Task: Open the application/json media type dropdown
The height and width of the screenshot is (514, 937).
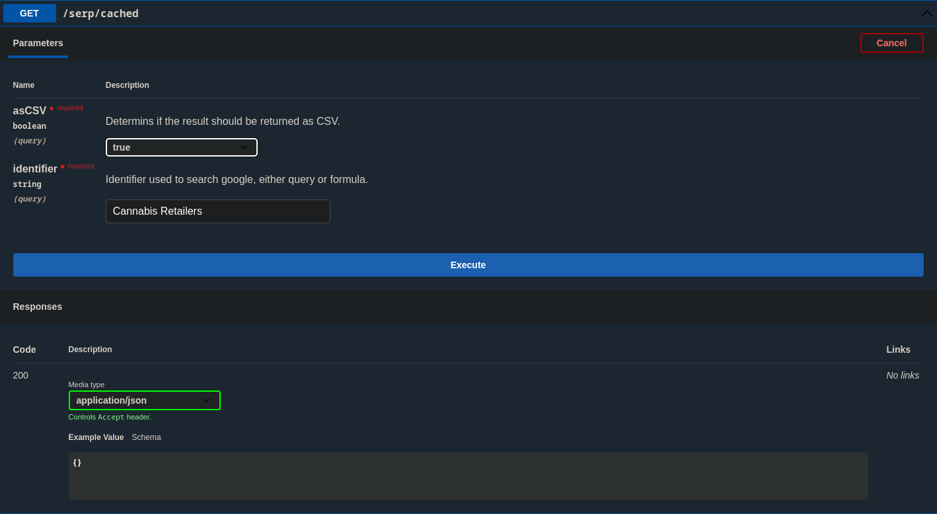Action: point(144,400)
